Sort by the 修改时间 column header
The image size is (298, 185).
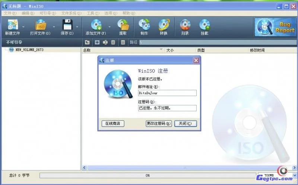click(x=272, y=50)
